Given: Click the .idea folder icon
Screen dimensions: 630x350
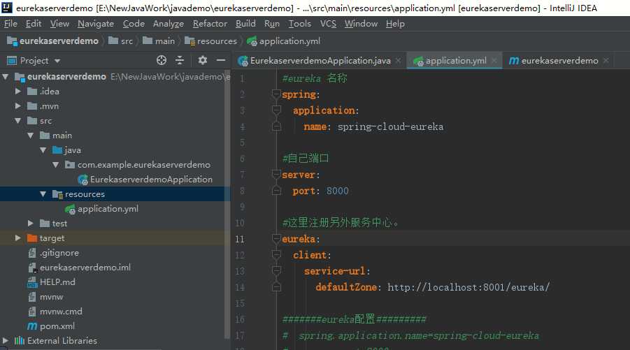Looking at the screenshot, I should click(32, 92).
